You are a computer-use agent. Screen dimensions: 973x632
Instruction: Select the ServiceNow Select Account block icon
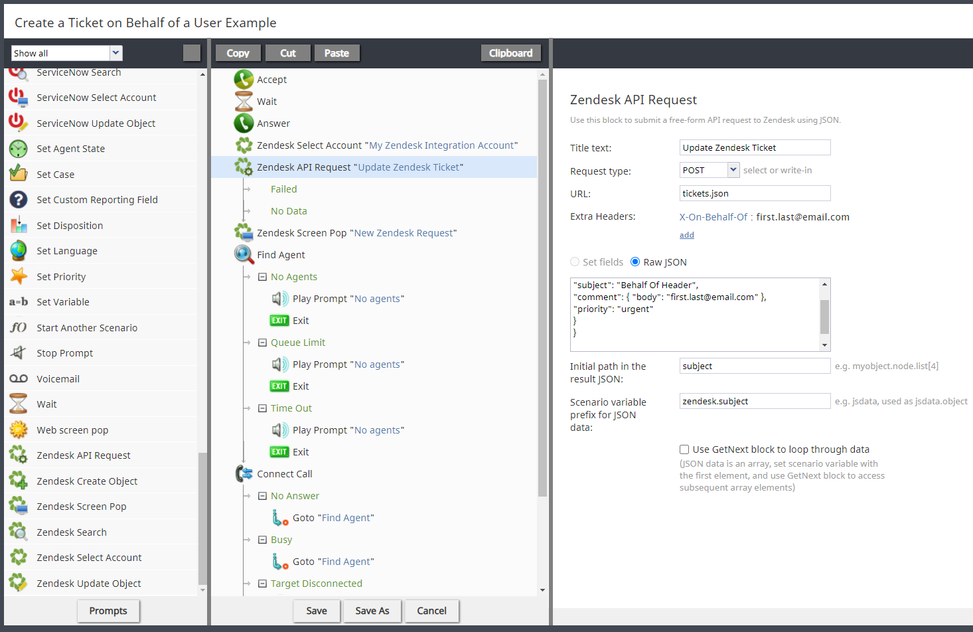click(18, 98)
